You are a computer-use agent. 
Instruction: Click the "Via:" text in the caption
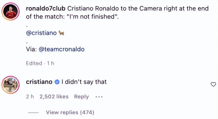click(x=31, y=49)
